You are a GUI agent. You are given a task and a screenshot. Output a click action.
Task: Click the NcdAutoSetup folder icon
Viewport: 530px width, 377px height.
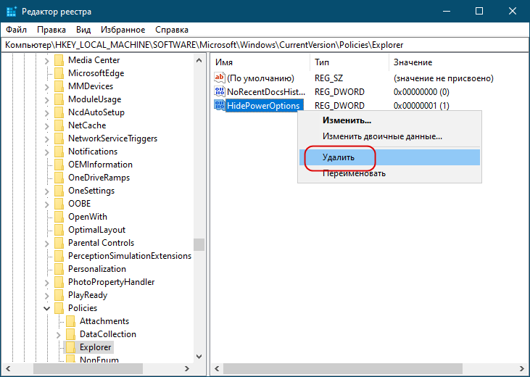[x=59, y=112]
